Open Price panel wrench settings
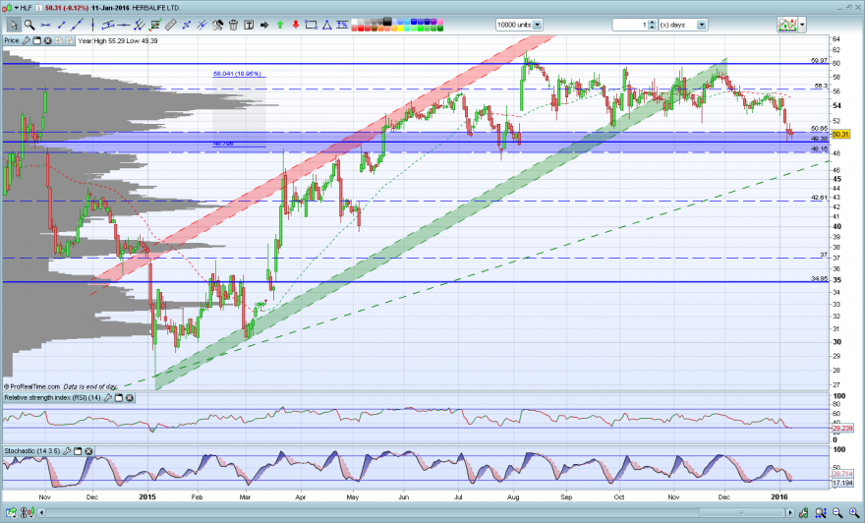This screenshot has height=523, width=865. 26,40
